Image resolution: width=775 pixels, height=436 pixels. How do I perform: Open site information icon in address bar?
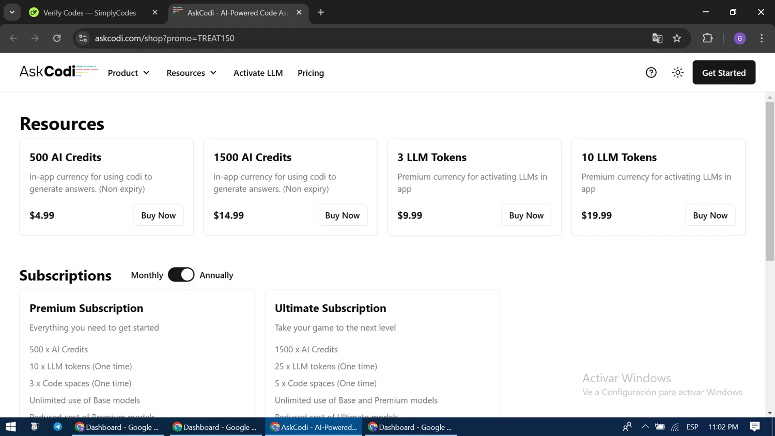point(83,38)
